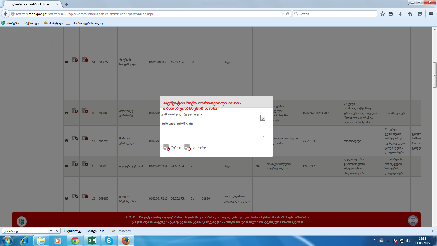The image size is (437, 246).
Task: Open the Firefox downloads arrow icon
Action: pyautogui.click(x=400, y=14)
